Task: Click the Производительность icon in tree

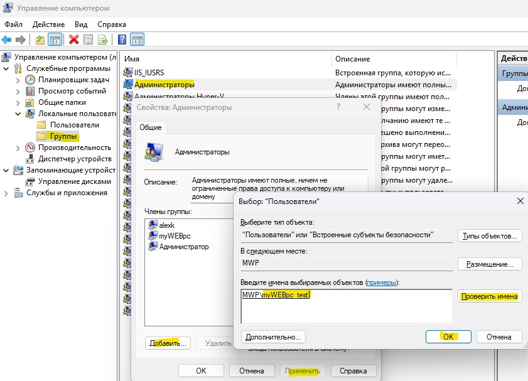Action: tap(30, 148)
